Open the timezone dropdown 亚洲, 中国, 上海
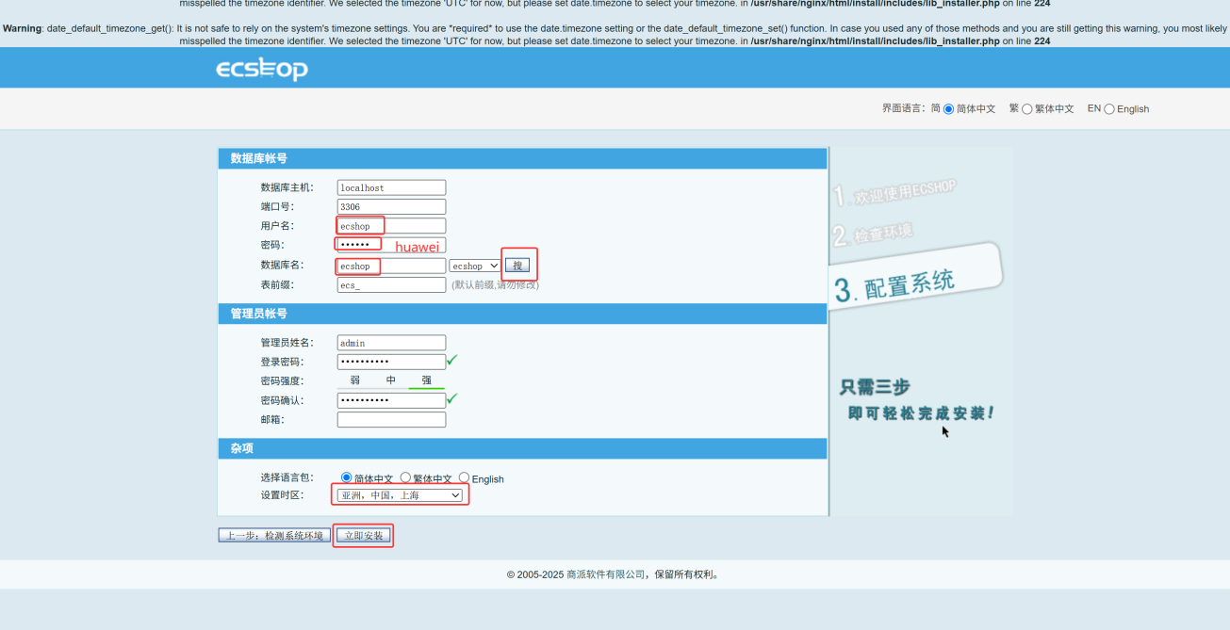Screen dimensions: 1230x630 click(400, 495)
